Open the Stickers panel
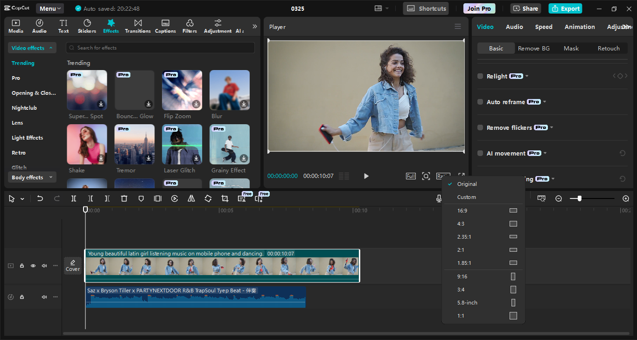637x340 pixels. pyautogui.click(x=87, y=26)
